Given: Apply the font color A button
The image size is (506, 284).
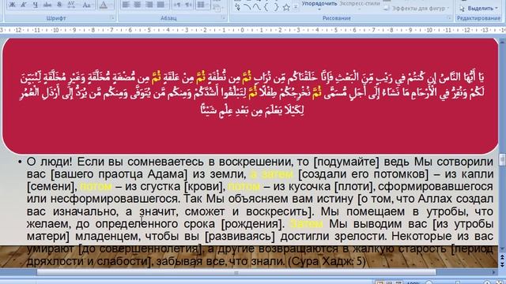Looking at the screenshot, I should point(104,5).
